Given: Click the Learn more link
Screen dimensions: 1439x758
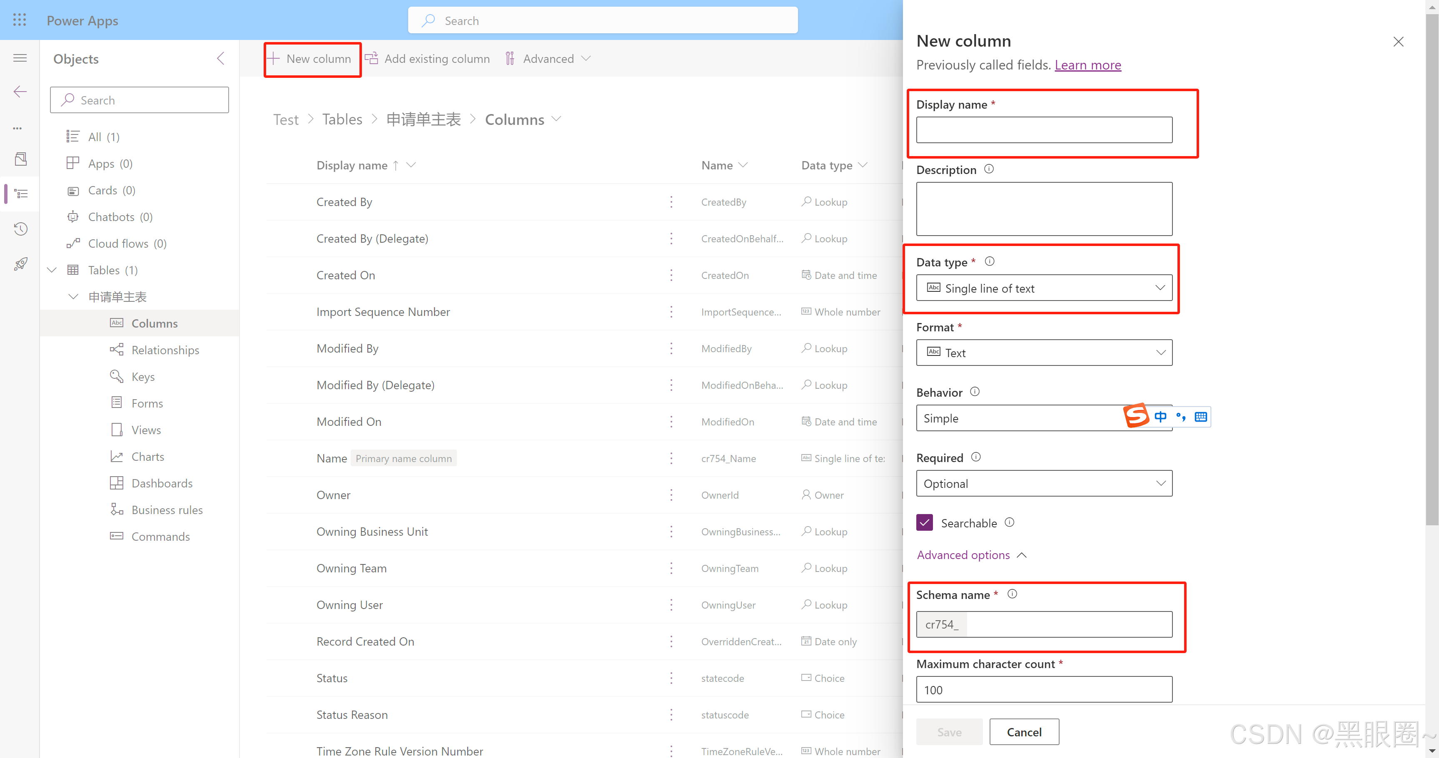Looking at the screenshot, I should pos(1087,65).
